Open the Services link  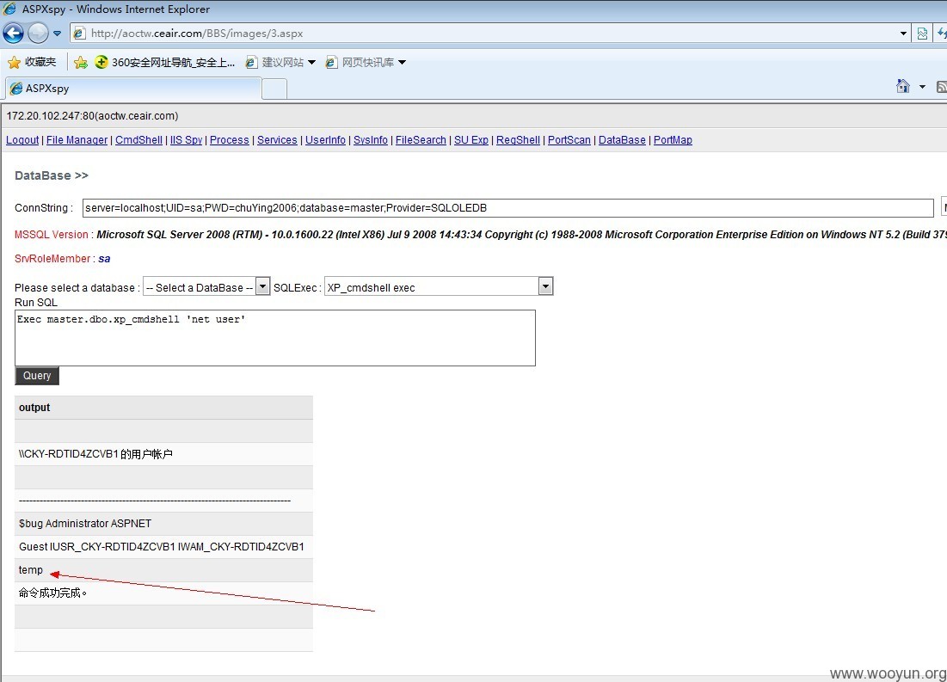pyautogui.click(x=277, y=140)
